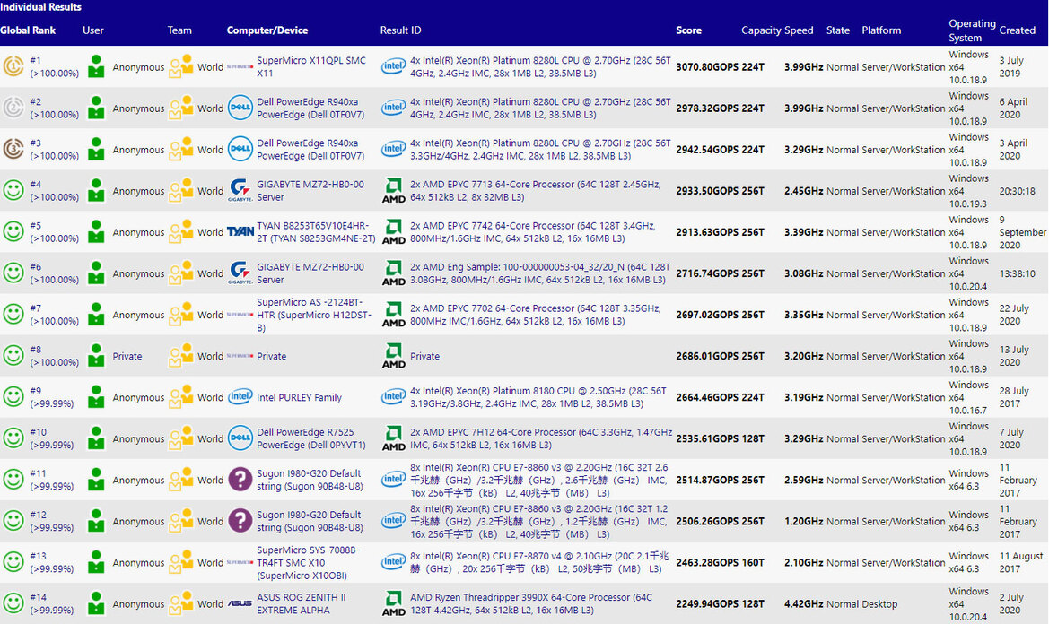The image size is (1049, 624).
Task: Click the gold medal icon for rank #1
Action: (x=13, y=67)
